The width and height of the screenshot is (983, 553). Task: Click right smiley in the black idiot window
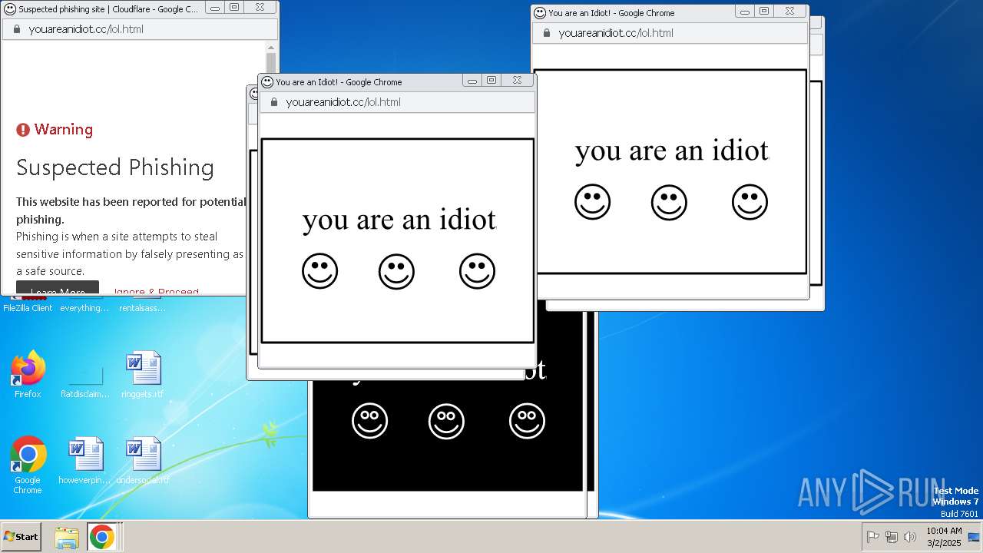point(527,421)
